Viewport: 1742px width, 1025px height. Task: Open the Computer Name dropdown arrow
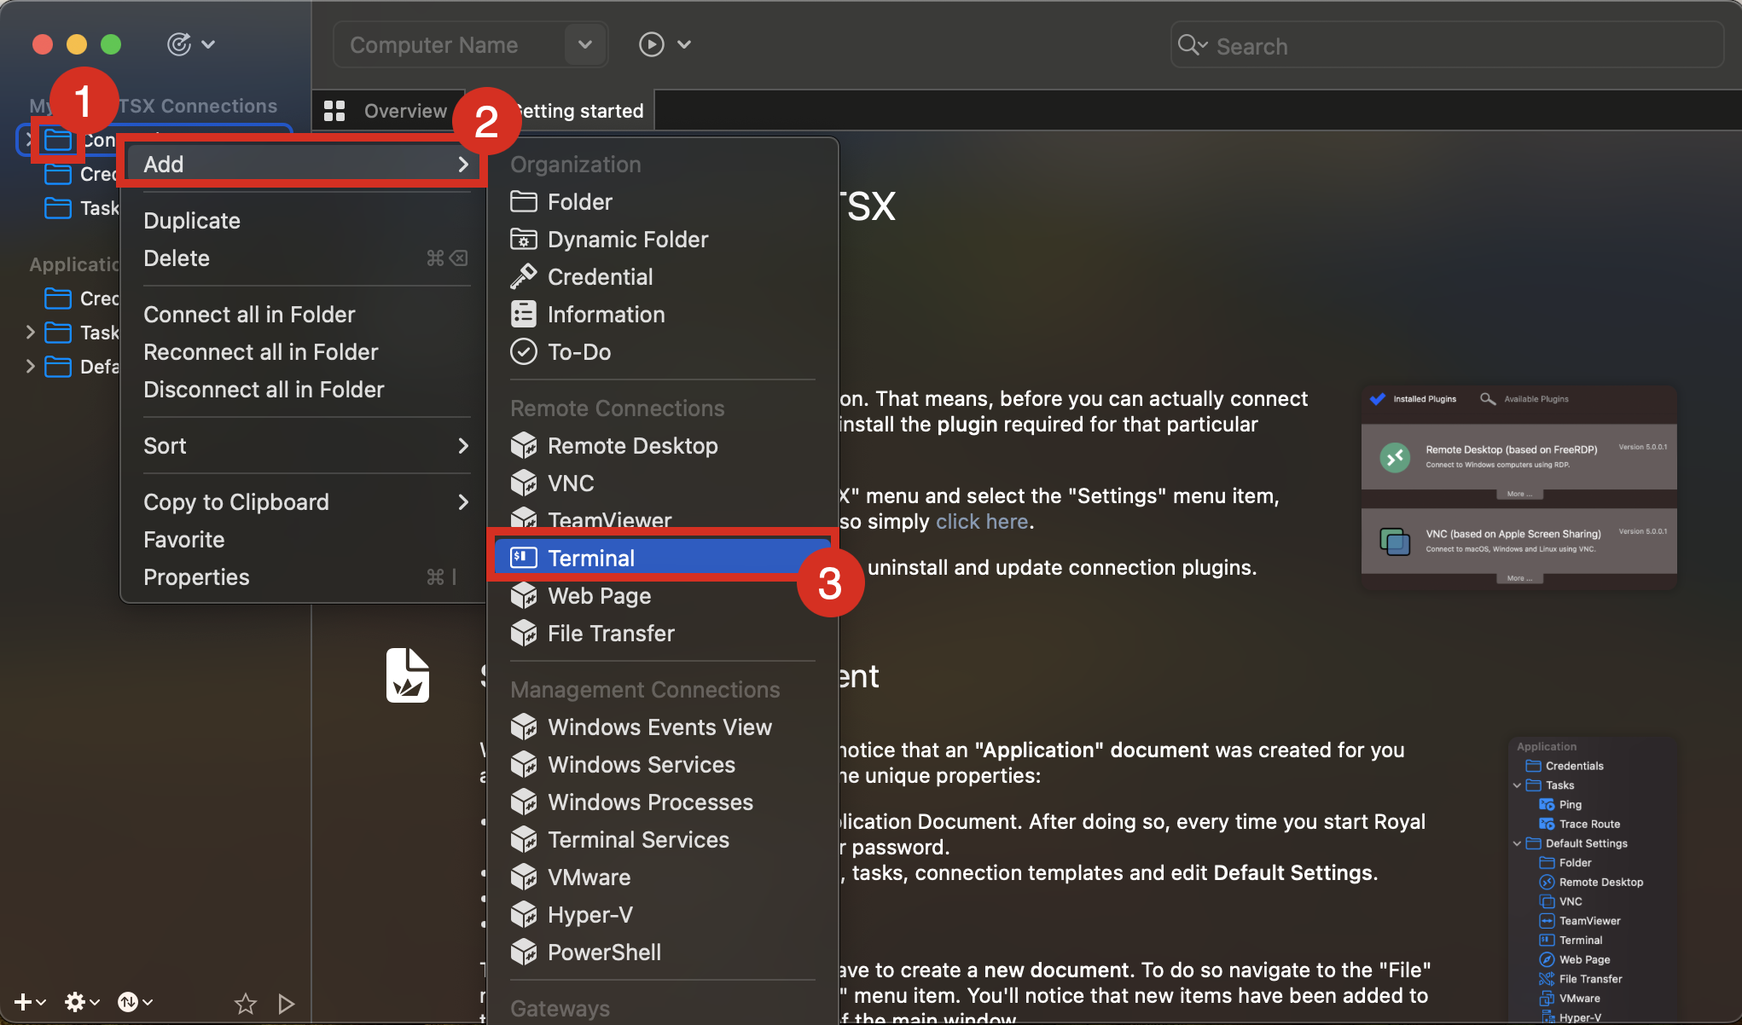pos(585,44)
